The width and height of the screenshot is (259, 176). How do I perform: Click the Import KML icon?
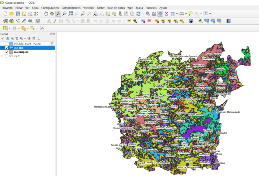(207, 21)
